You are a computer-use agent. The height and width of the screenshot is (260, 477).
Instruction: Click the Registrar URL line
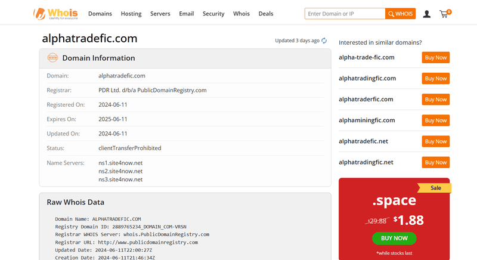[126, 242]
